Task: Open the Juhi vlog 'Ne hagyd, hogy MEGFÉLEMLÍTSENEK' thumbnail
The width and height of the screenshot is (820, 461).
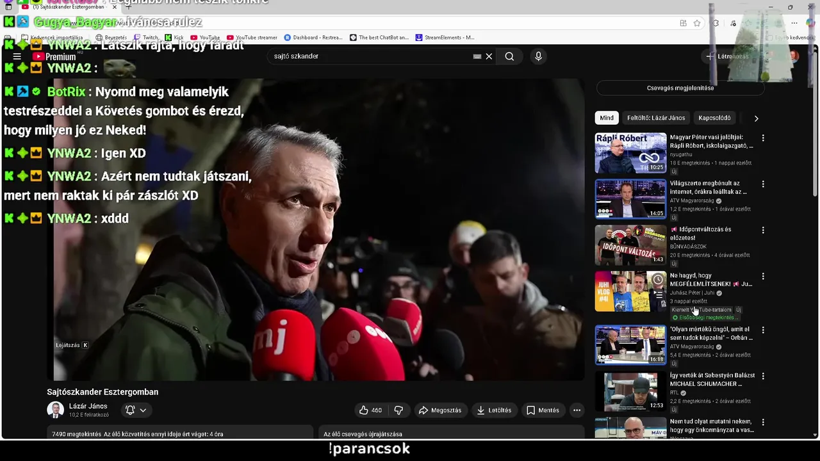Action: pyautogui.click(x=630, y=291)
